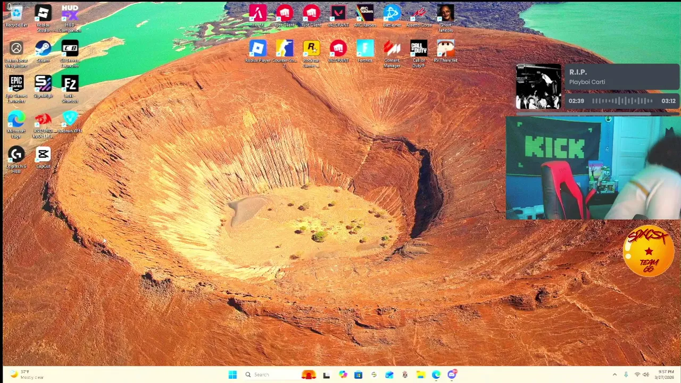
Task: Expand the hidden system tray icons chevron
Action: 614,374
